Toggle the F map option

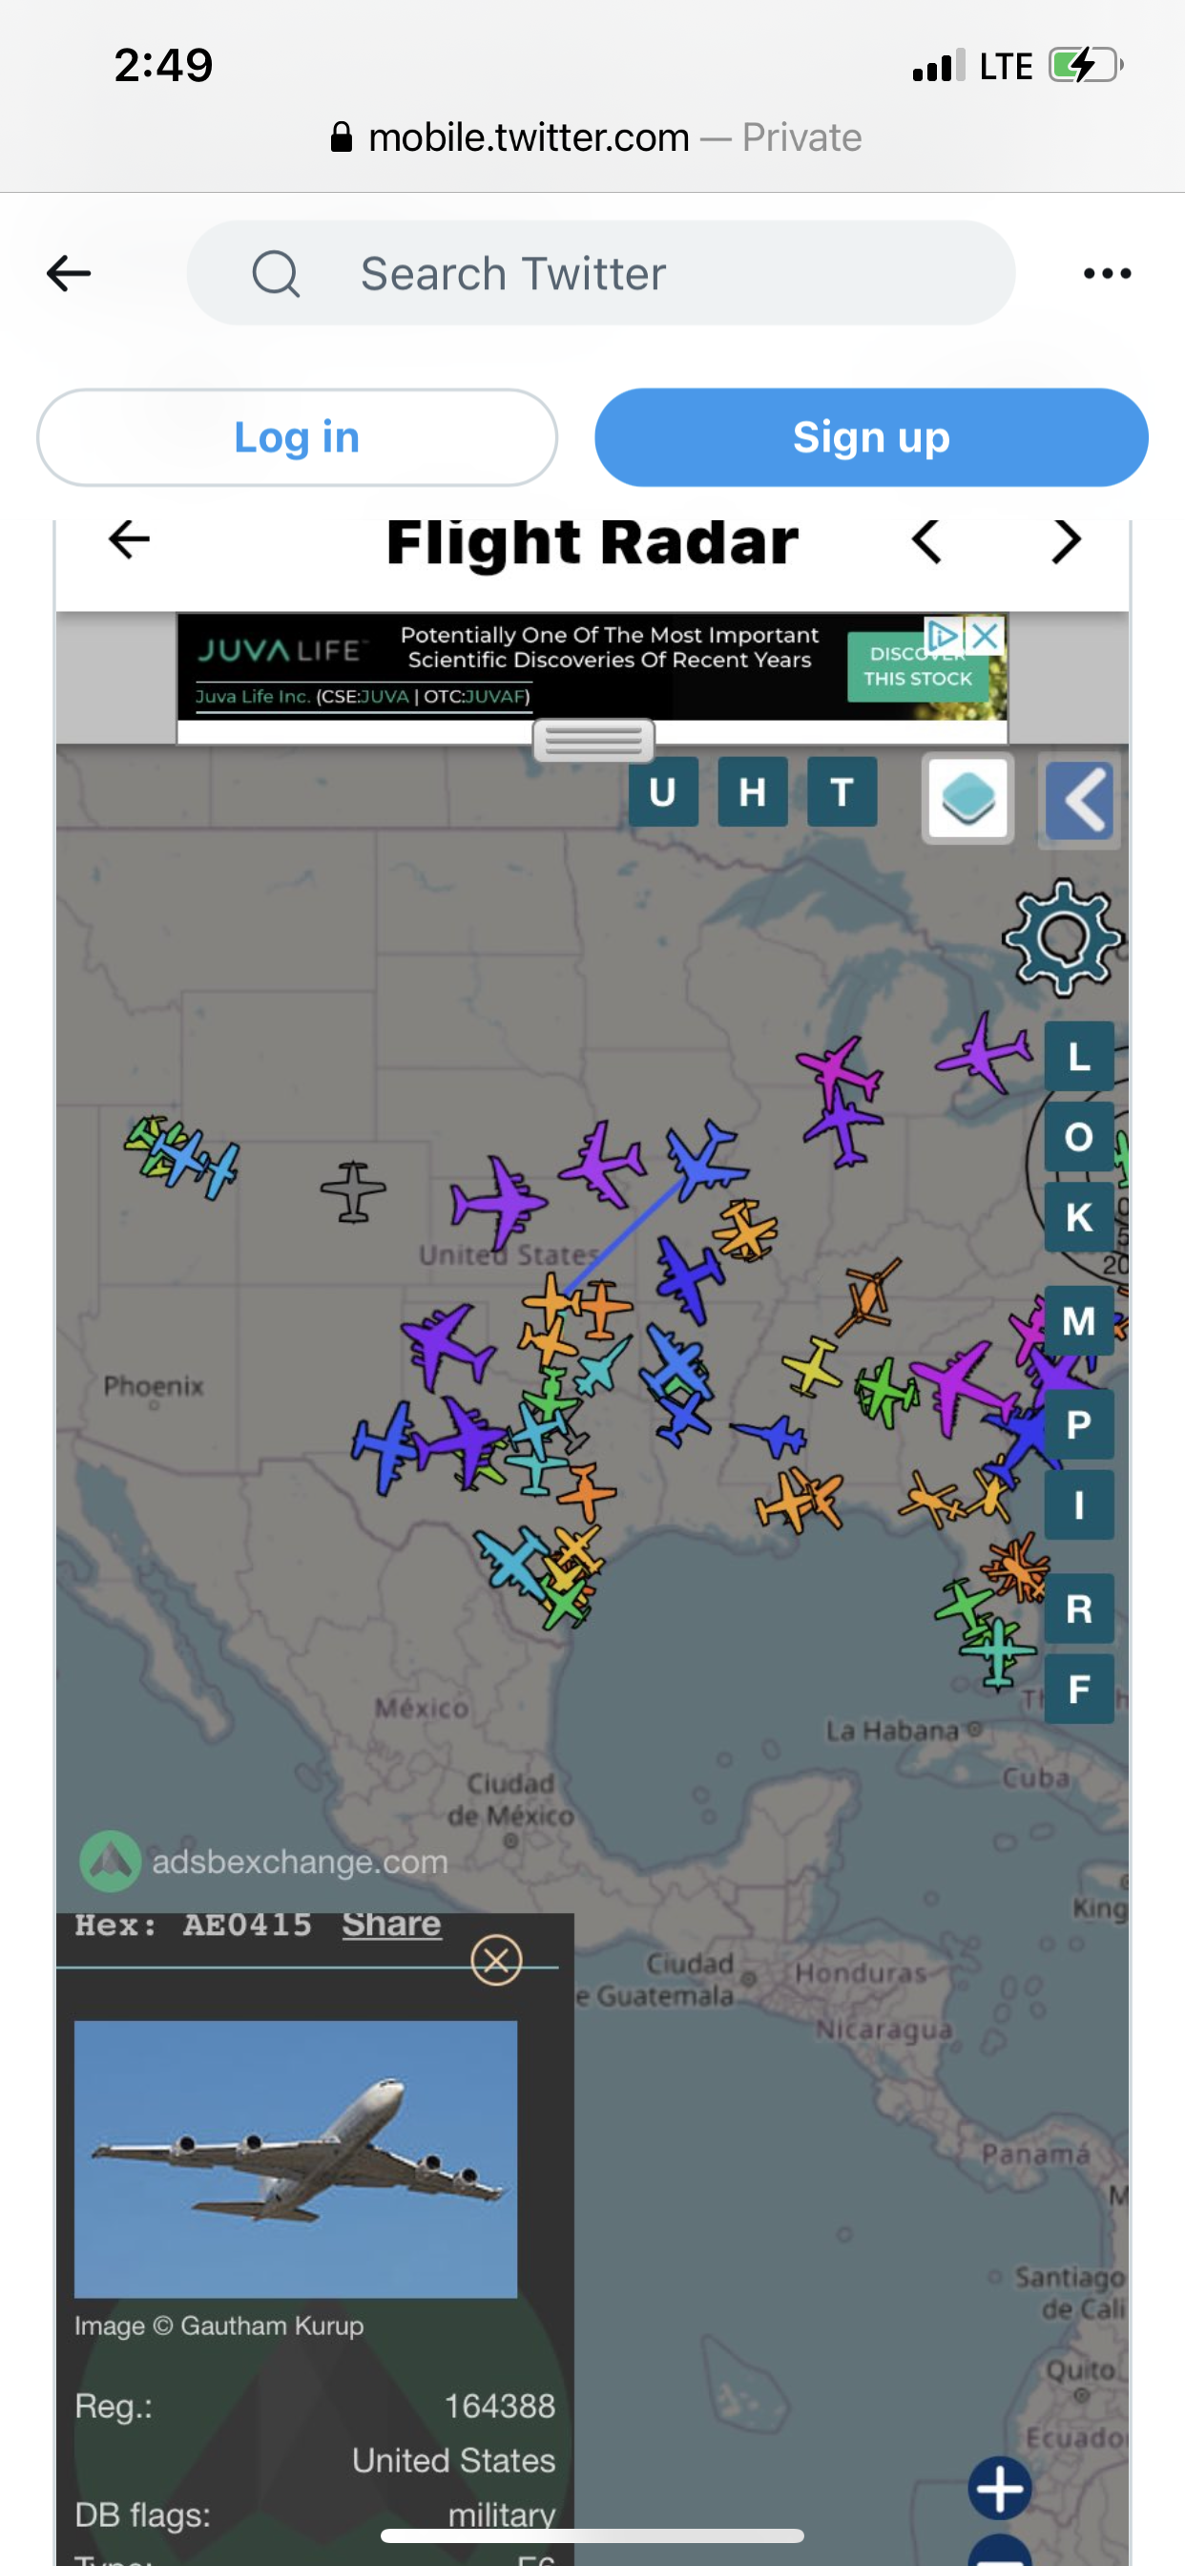1079,1690
